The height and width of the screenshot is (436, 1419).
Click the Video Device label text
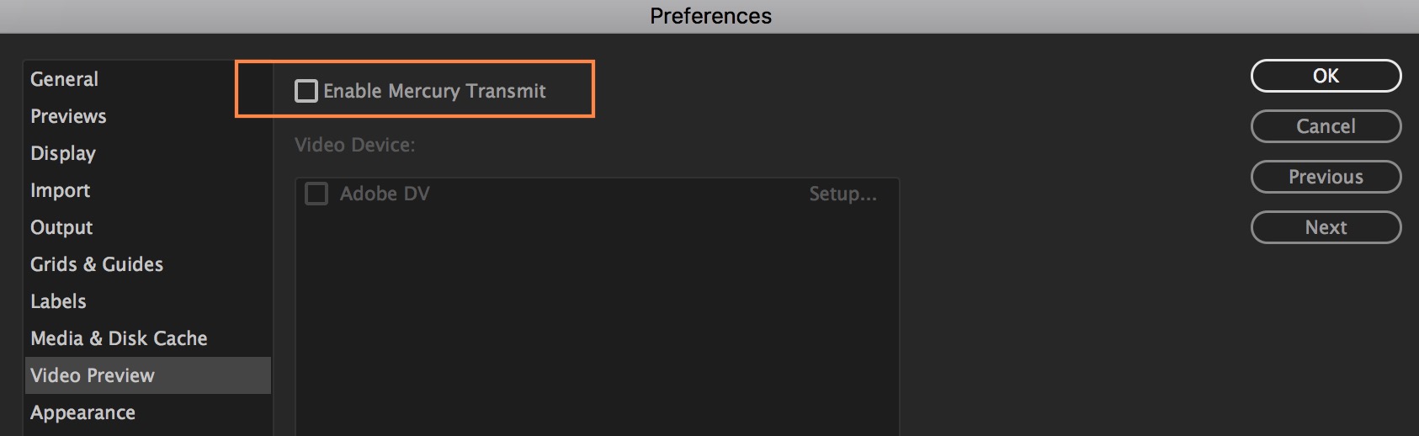354,145
